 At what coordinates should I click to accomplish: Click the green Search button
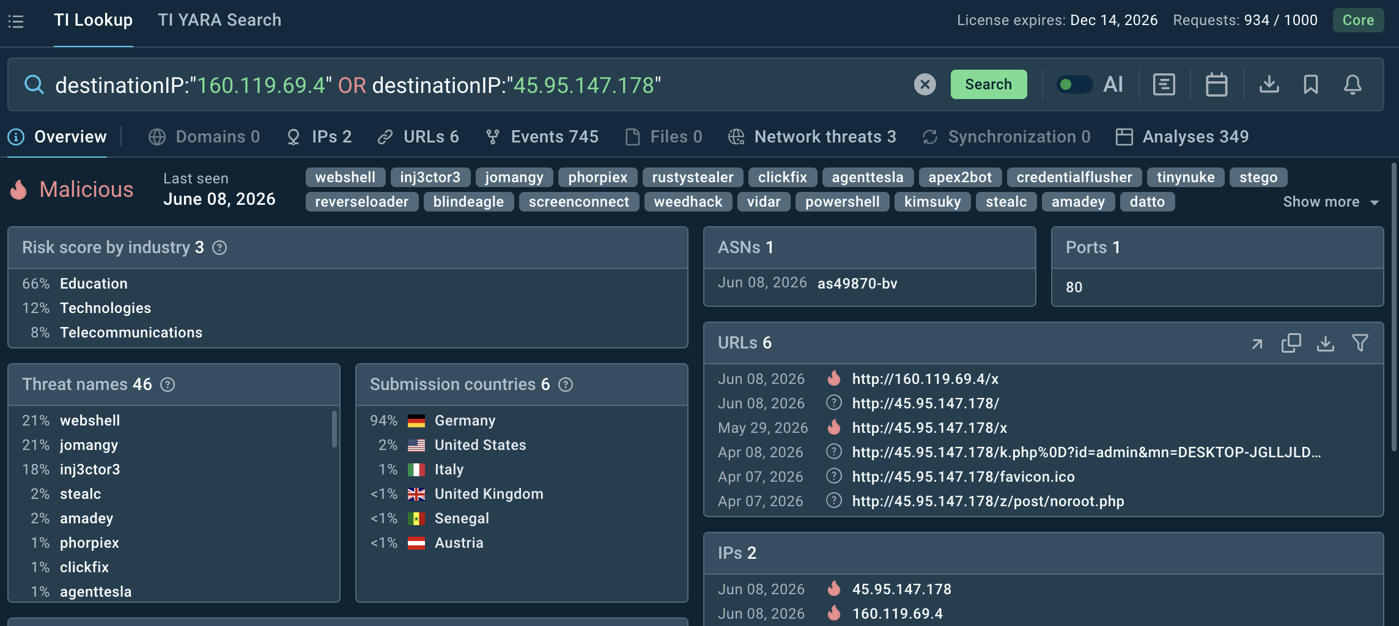tap(988, 84)
